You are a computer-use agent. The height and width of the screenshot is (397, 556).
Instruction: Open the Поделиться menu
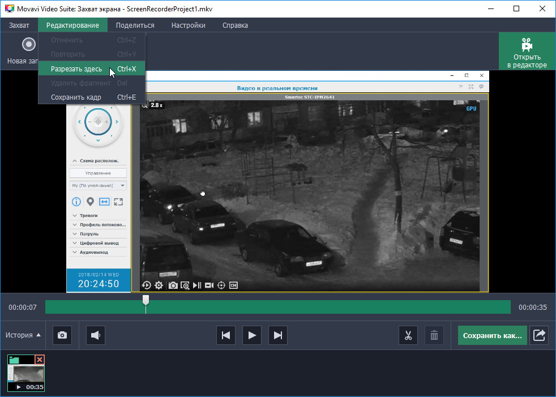pyautogui.click(x=135, y=25)
